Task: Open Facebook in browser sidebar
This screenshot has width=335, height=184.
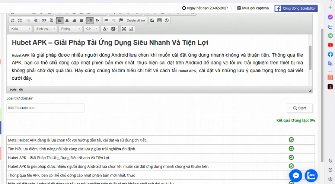Action: click(330, 54)
